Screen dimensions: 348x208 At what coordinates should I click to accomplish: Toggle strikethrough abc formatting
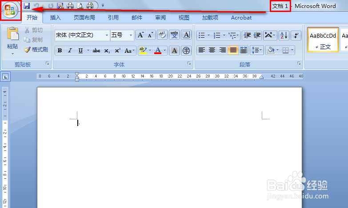point(96,51)
